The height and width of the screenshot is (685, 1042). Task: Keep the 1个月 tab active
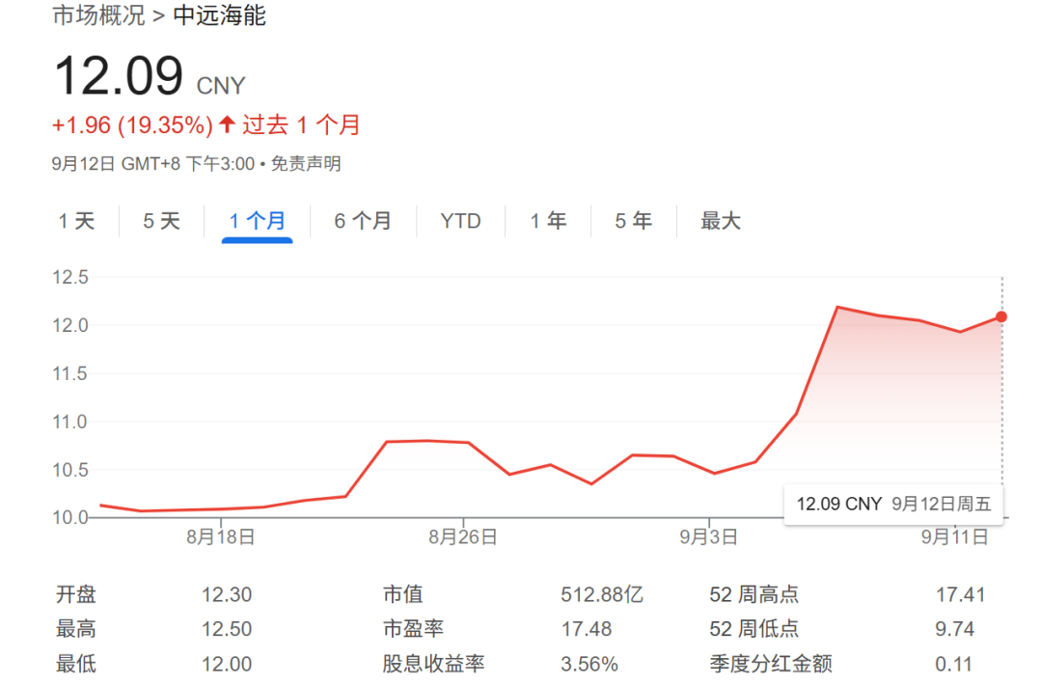pos(257,221)
